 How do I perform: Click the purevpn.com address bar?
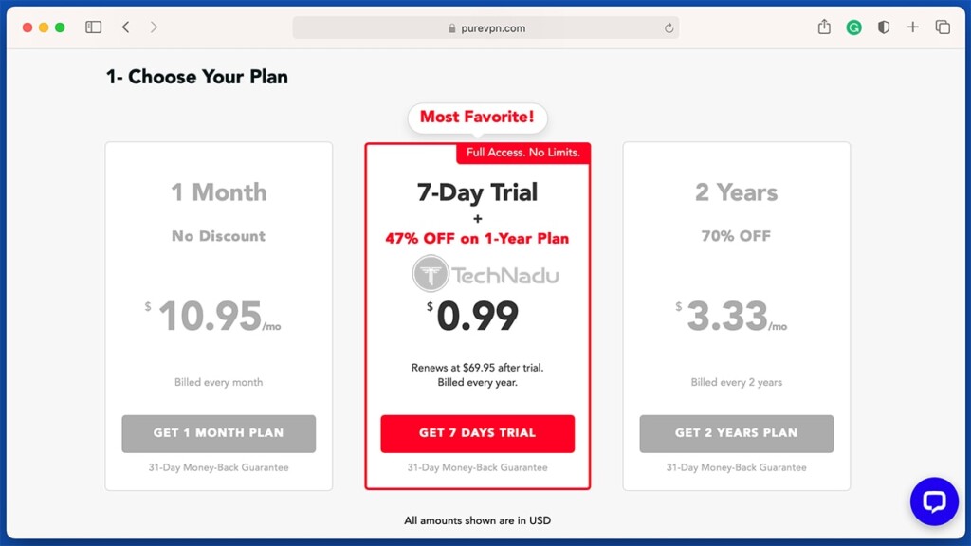tap(485, 27)
